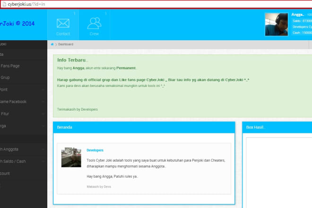Screen dimensions: 312x208
Task: Click the Saldo balance label in header
Action: (x=302, y=21)
